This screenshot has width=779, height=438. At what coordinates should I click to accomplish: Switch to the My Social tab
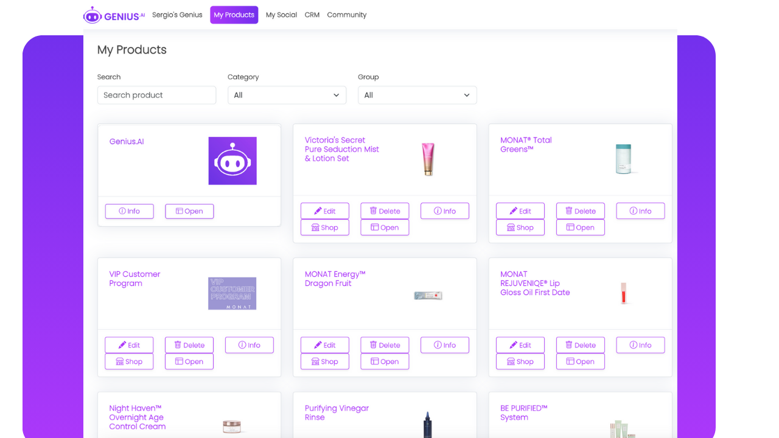[x=281, y=15]
